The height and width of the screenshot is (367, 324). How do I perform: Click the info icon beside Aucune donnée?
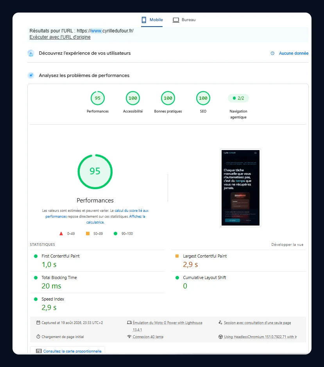tap(272, 54)
